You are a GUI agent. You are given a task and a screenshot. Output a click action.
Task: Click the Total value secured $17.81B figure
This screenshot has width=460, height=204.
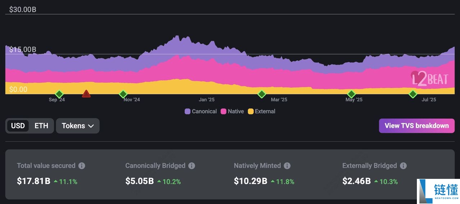pyautogui.click(x=33, y=181)
